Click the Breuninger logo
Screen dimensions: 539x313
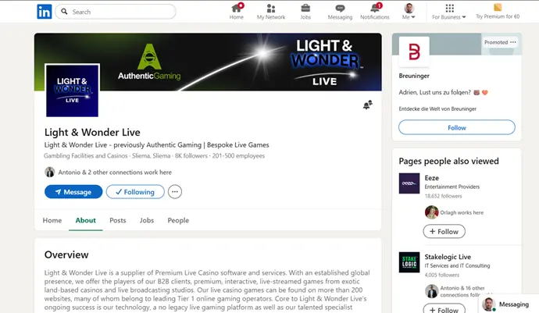click(x=414, y=52)
